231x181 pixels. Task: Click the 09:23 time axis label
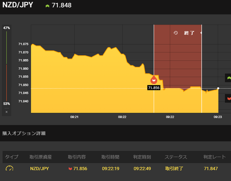click(218, 117)
